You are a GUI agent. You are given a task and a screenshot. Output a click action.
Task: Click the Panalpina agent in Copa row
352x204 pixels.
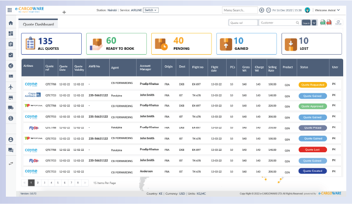[117, 96]
